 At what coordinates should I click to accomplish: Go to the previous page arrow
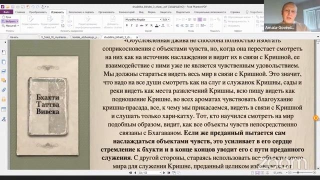[x=135, y=173]
